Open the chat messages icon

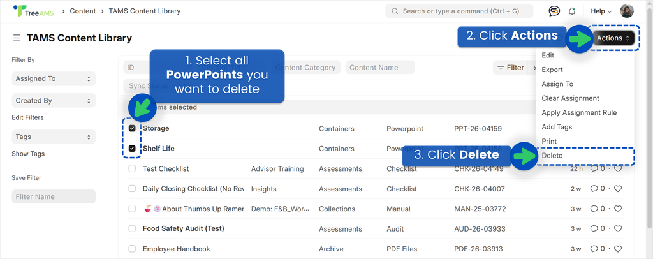point(554,11)
